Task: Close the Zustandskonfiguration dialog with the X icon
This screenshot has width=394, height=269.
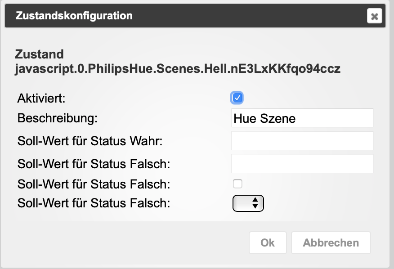Action: tap(374, 17)
